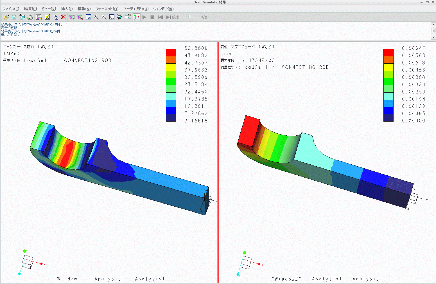Click the Window2 load set CONNECTING_ROD label
Viewport: 436px width, 284px height.
pyautogui.click(x=305, y=67)
